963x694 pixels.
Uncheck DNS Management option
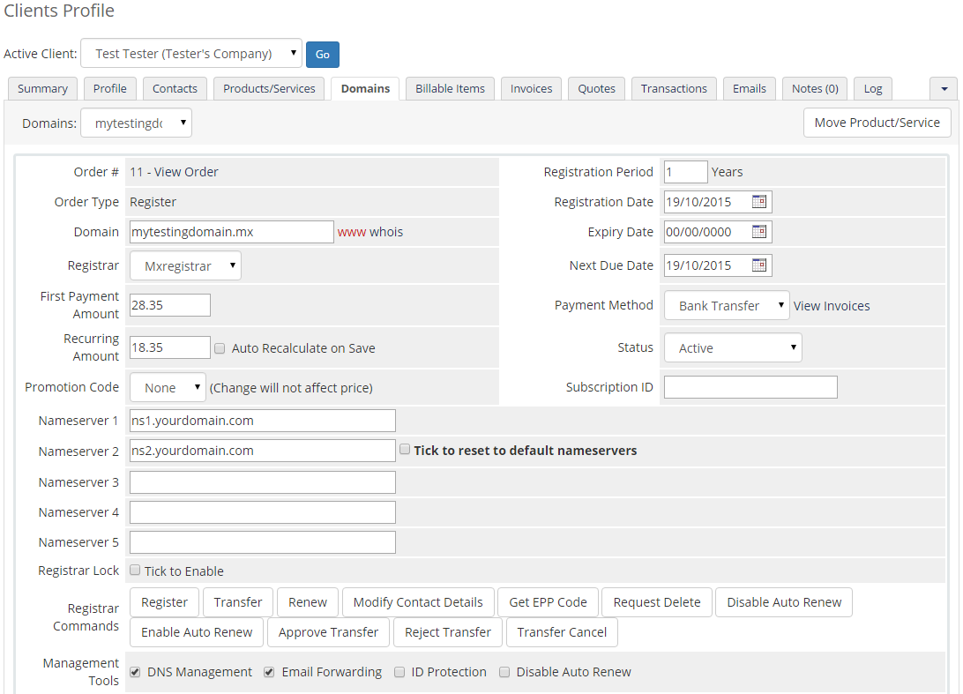pos(135,672)
